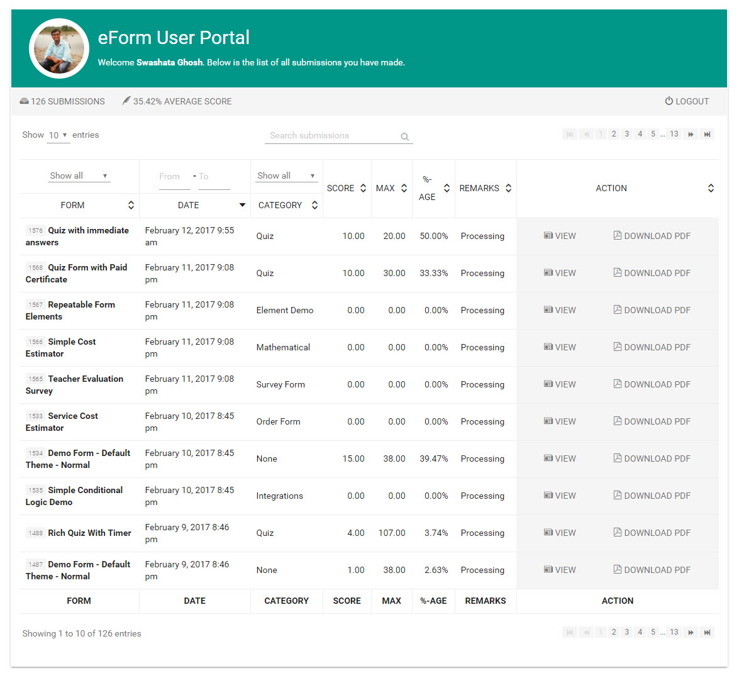The height and width of the screenshot is (673, 739).
Task: Click the submissions counter icon
Action: (x=24, y=101)
